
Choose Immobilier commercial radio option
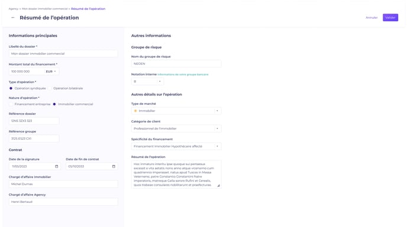(54, 104)
